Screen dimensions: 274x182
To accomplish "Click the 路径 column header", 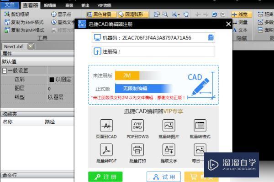I will point(50,121).
